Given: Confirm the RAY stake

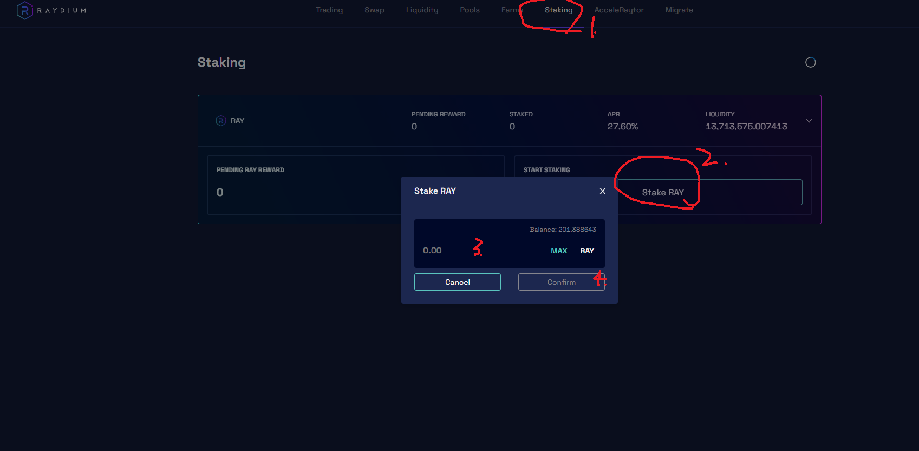Looking at the screenshot, I should [x=562, y=282].
